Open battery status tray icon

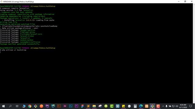point(170,106)
